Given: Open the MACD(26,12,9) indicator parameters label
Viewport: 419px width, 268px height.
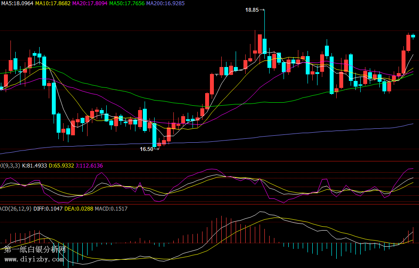Looking at the screenshot, I should (x=15, y=209).
